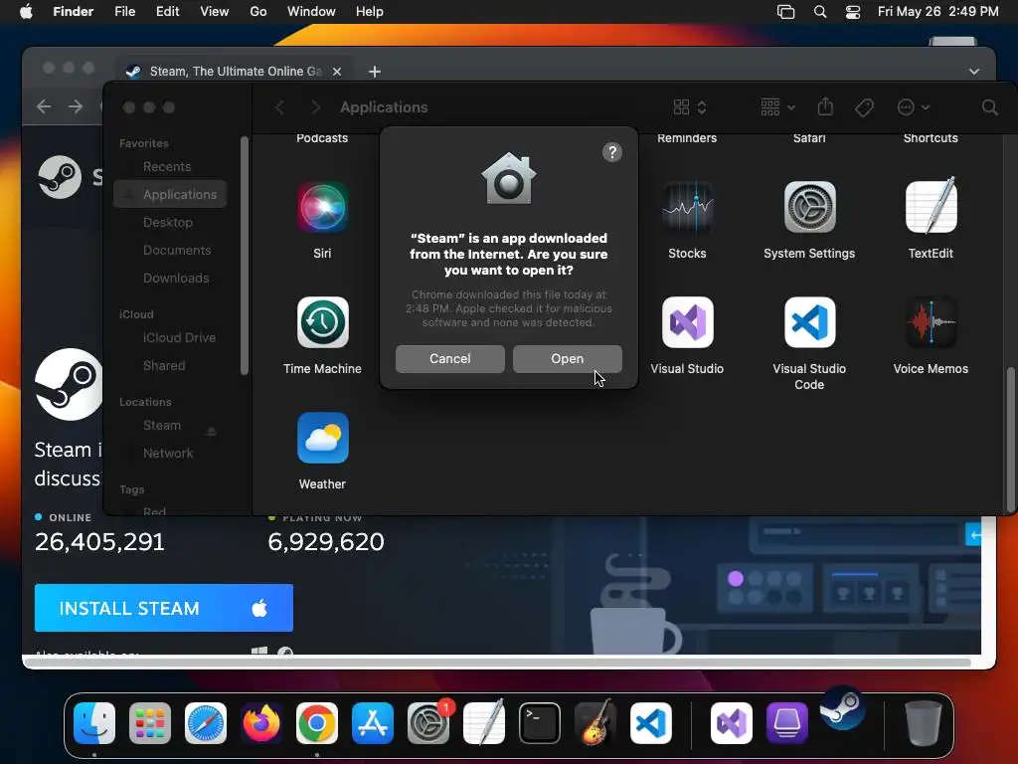Click the Finder sidebar scrollbar
This screenshot has height=764, width=1018.
tap(245, 256)
